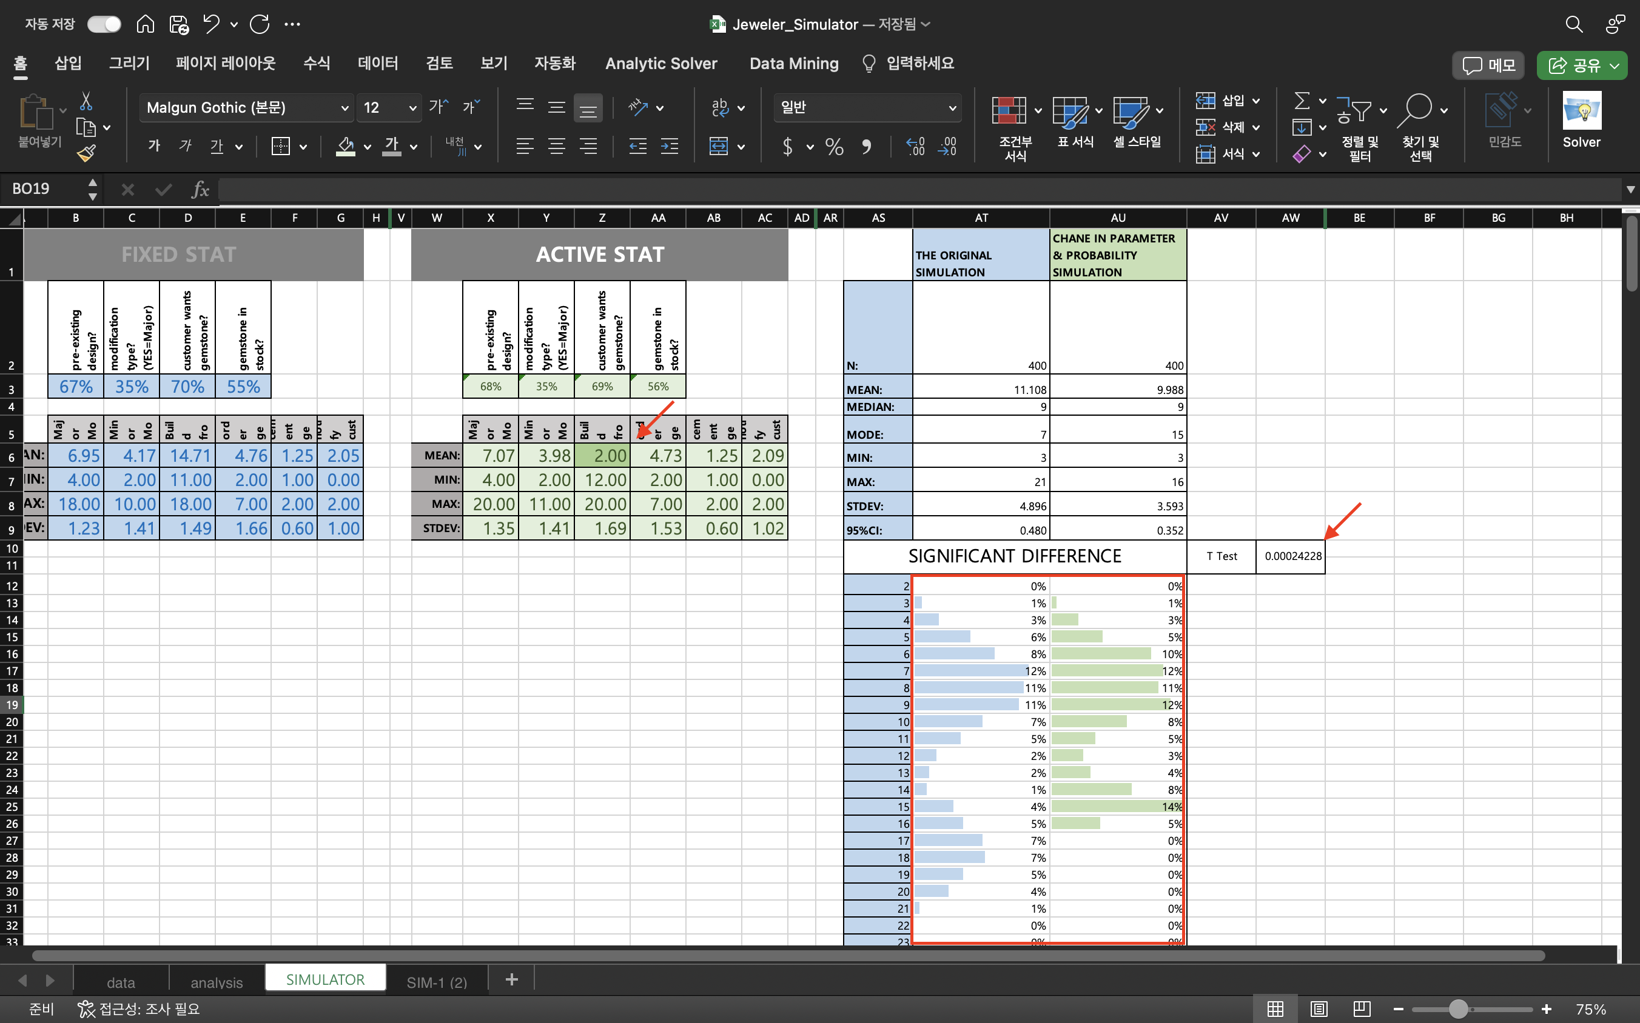Click the decrease indent icon
The height and width of the screenshot is (1023, 1640).
pyautogui.click(x=638, y=146)
